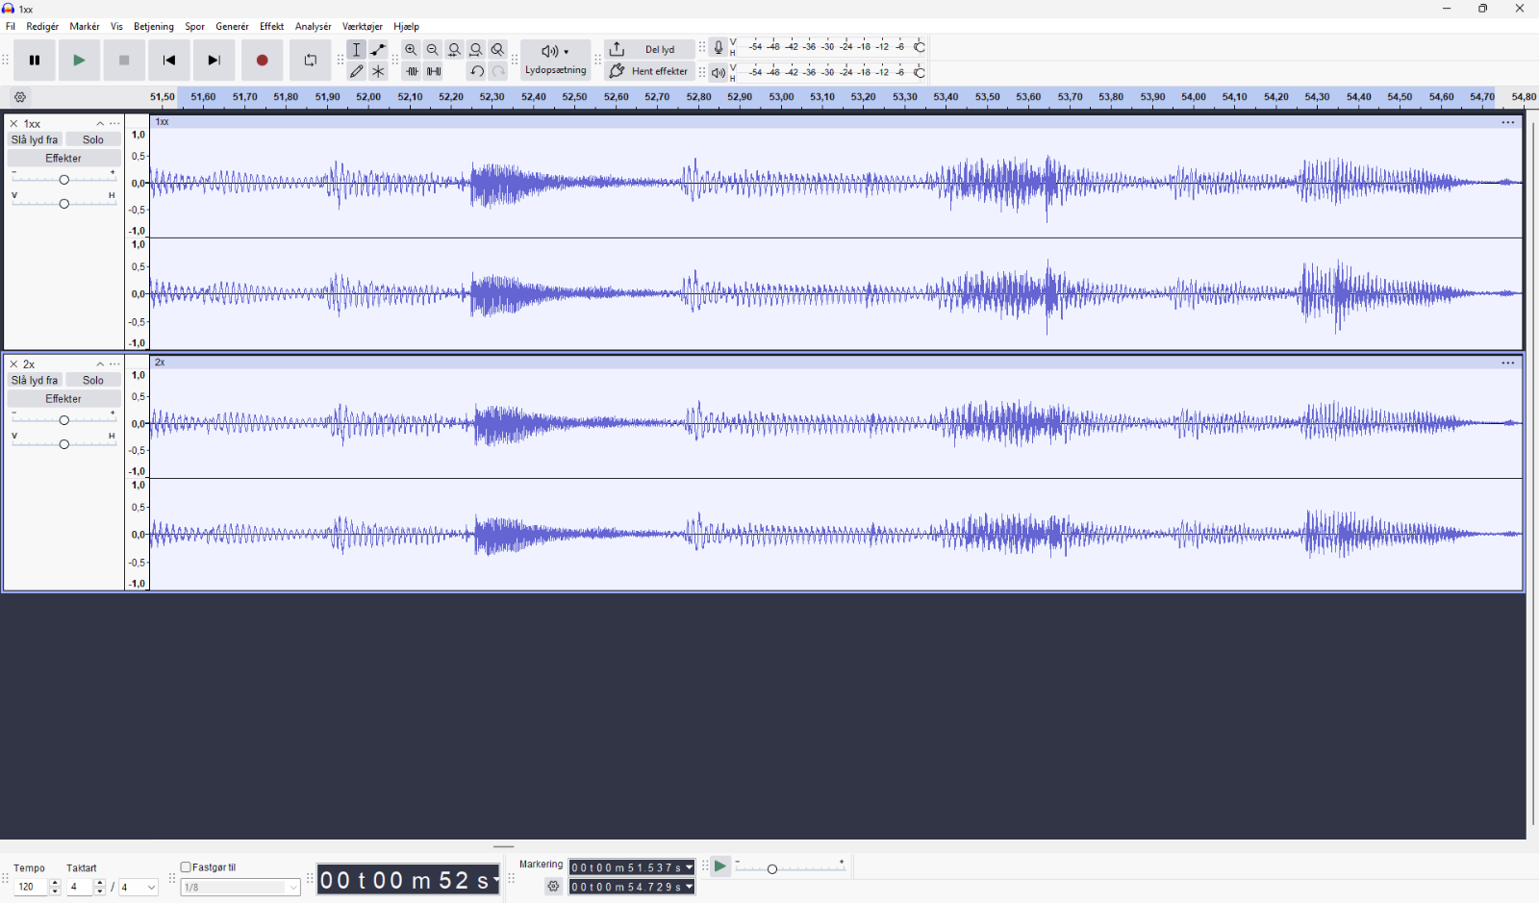The image size is (1539, 903).
Task: Skip to the start of the project
Action: pyautogui.click(x=169, y=61)
